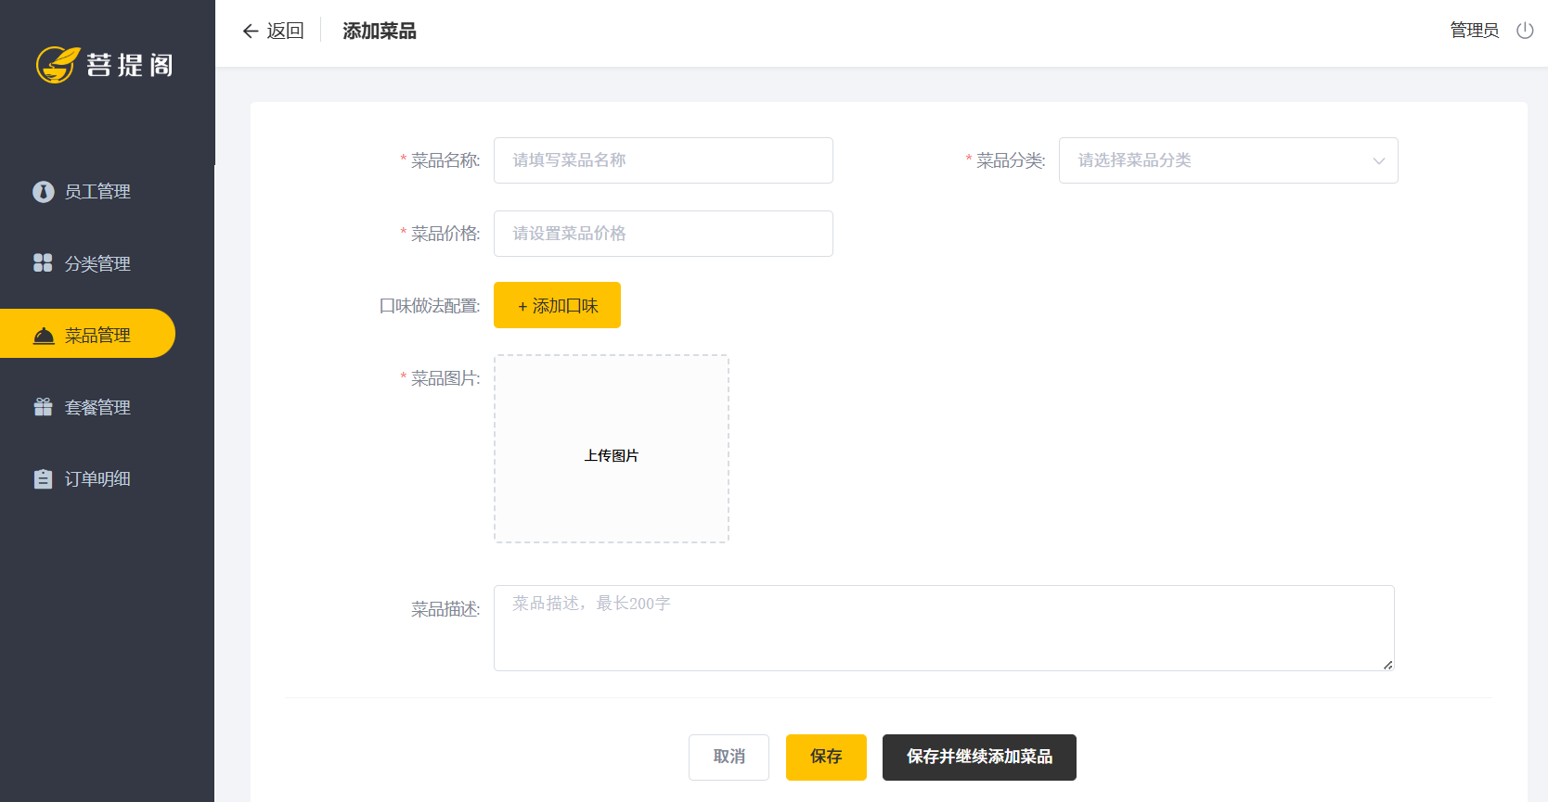This screenshot has width=1548, height=802.
Task: Click the 分类管理 grid icon
Action: coord(44,263)
